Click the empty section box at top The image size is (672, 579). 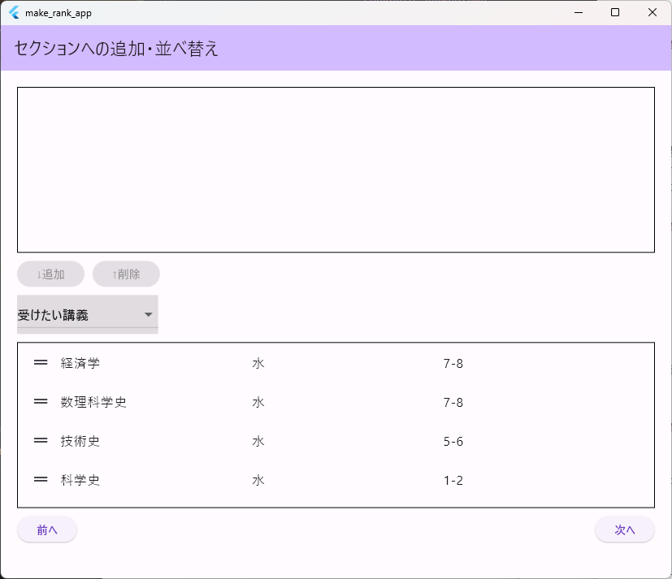click(x=336, y=170)
